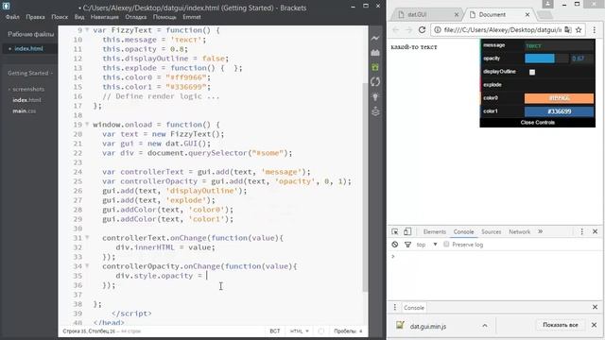Viewport: 605px width, 340px height.
Task: Open main.css in the file tree
Action: pyautogui.click(x=24, y=111)
